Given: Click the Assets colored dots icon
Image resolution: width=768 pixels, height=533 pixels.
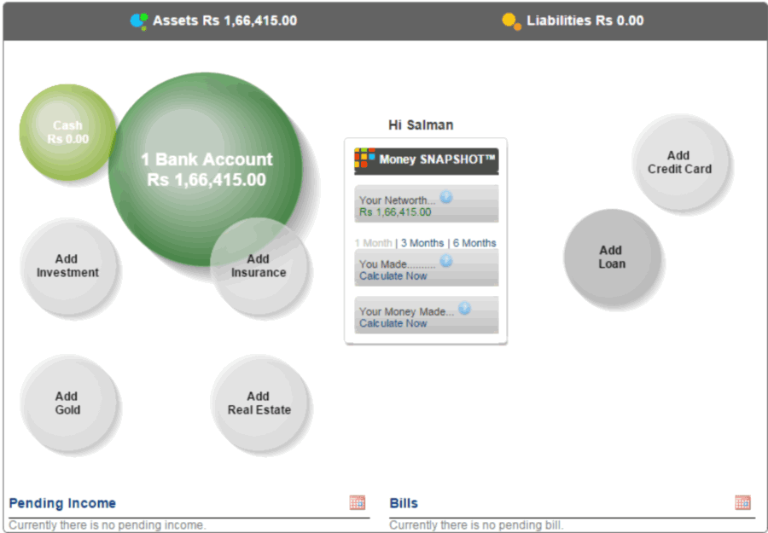Looking at the screenshot, I should 139,21.
